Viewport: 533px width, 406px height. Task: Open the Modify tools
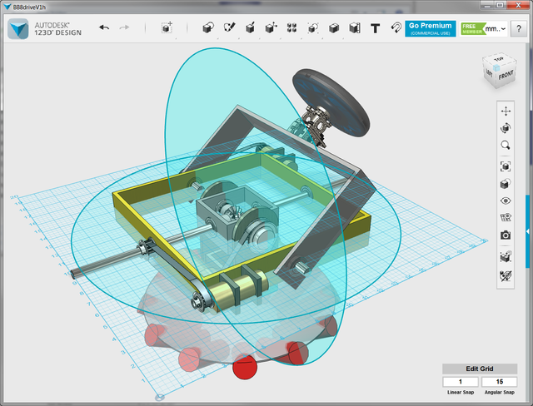coord(271,27)
